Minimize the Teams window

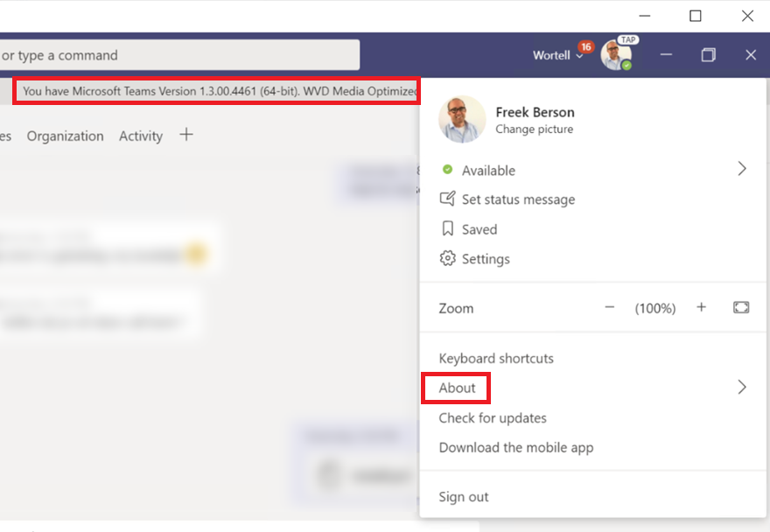tap(666, 54)
